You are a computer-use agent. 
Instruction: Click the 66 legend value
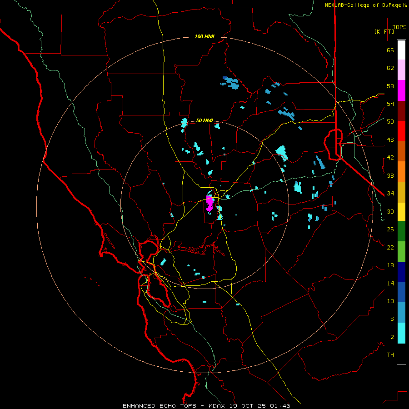(x=390, y=50)
